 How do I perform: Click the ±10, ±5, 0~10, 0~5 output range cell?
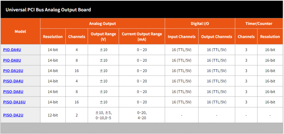[103, 115]
